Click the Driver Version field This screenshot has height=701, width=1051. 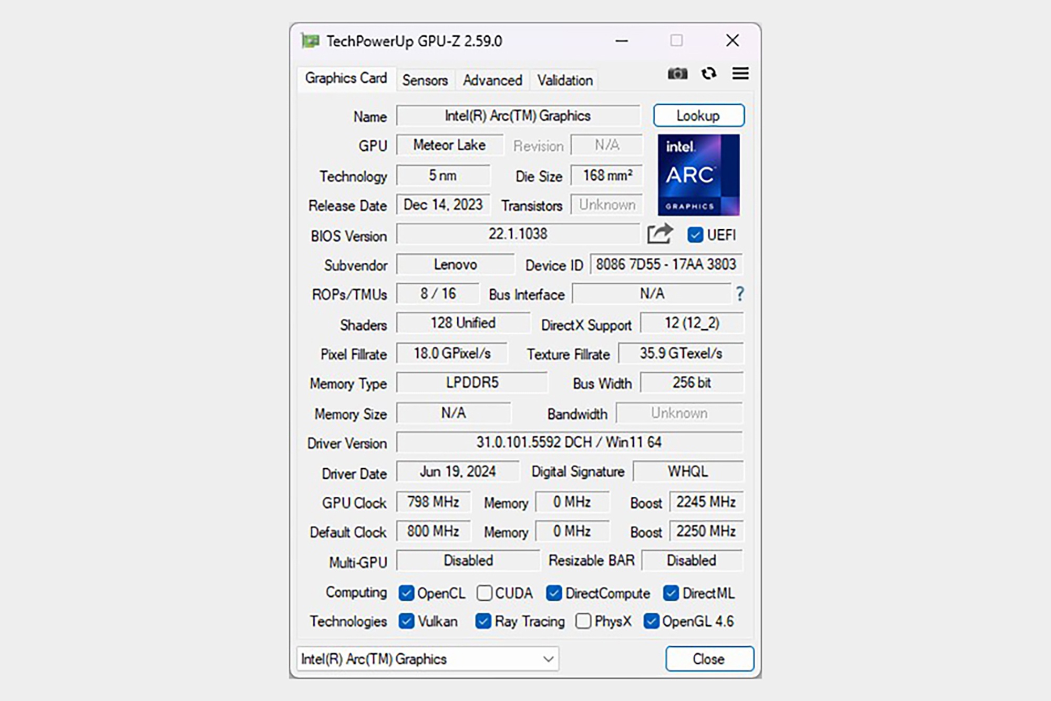(x=569, y=442)
